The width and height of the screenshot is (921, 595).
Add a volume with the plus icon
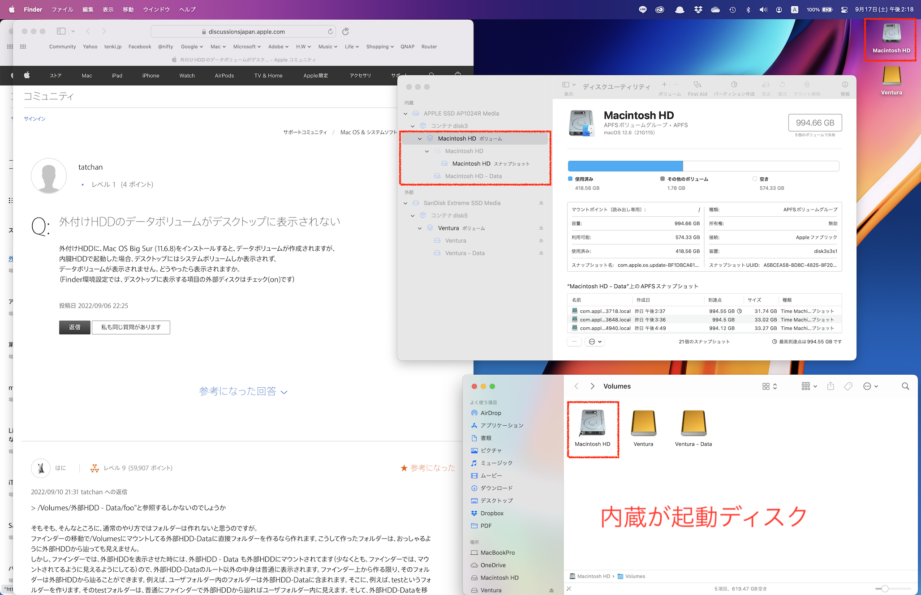[664, 84]
